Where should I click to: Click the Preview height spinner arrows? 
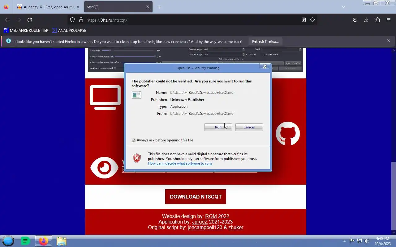coord(243,49)
